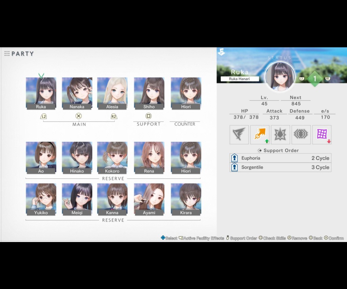Screen dimensions: 347x289
Task: Click the L2 button icon under Ruka
Action: [44, 116]
